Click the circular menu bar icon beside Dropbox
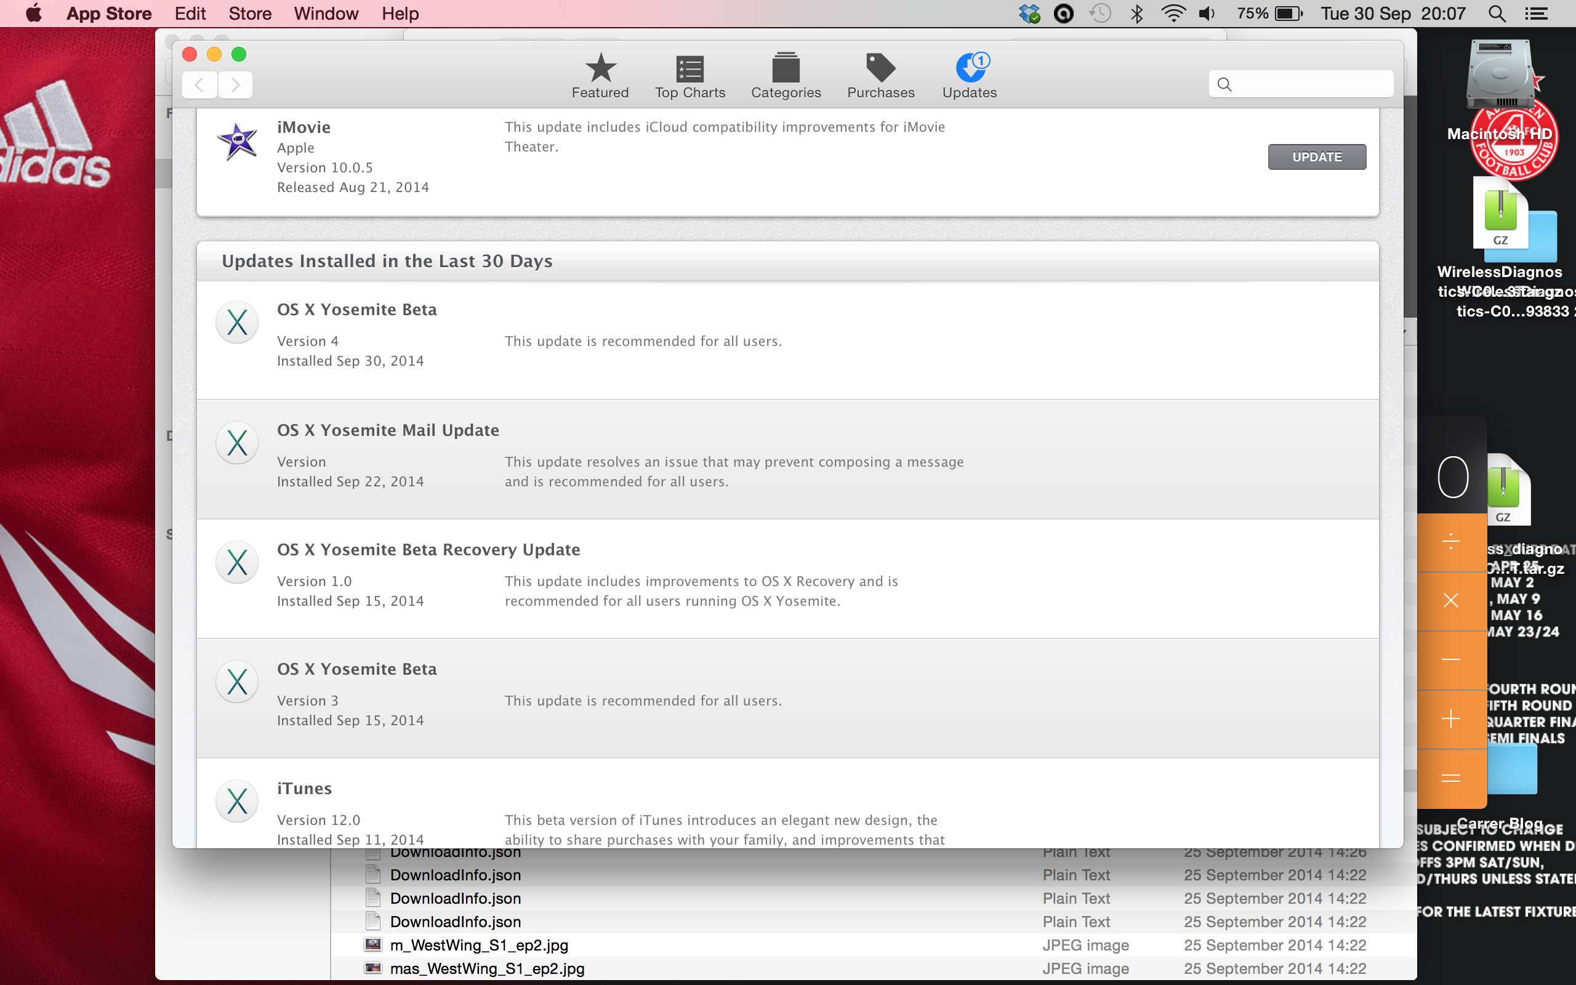The image size is (1576, 985). click(1063, 13)
